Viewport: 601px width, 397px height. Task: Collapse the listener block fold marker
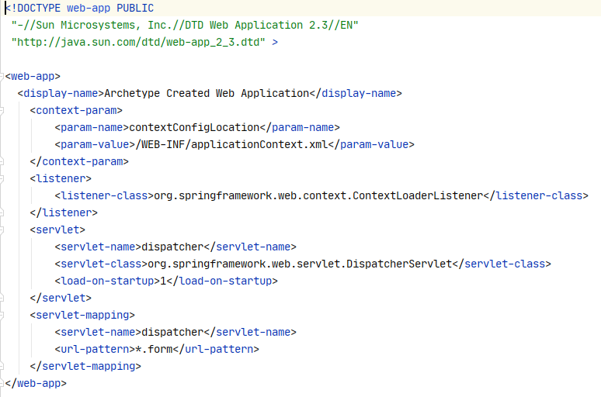(x=2, y=178)
